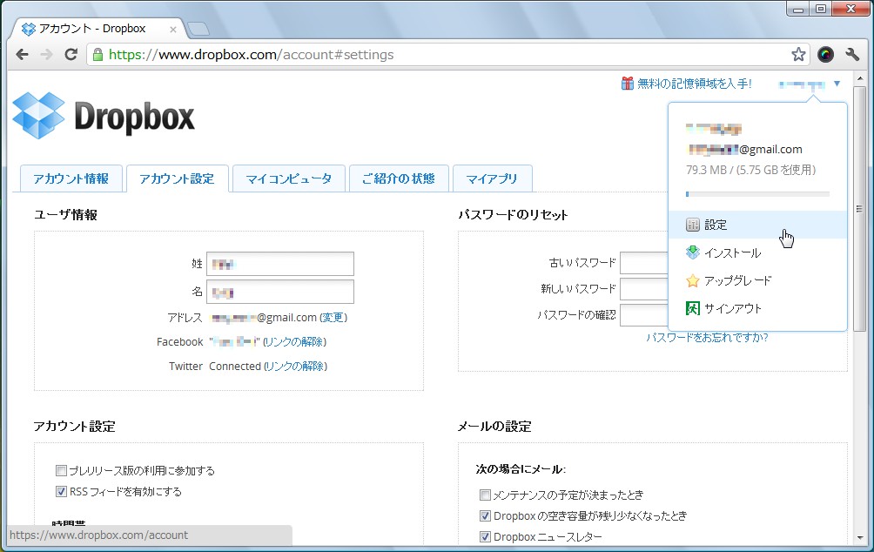This screenshot has width=874, height=552.
Task: Click the アップグレード star icon
Action: (x=692, y=280)
